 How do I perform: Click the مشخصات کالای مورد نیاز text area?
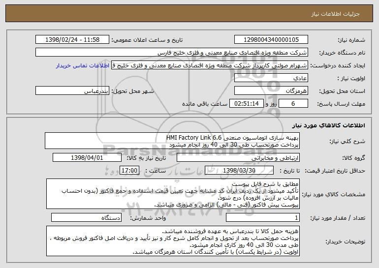pos(173,194)
